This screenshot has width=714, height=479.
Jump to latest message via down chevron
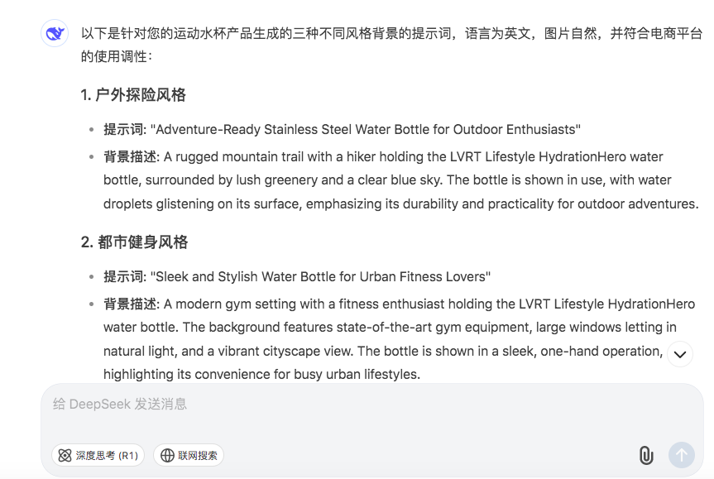pos(680,354)
